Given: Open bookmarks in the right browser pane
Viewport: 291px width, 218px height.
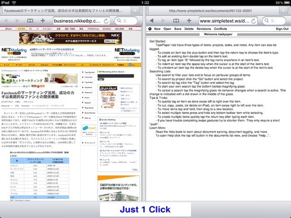Looking at the screenshot, I should 176,21.
